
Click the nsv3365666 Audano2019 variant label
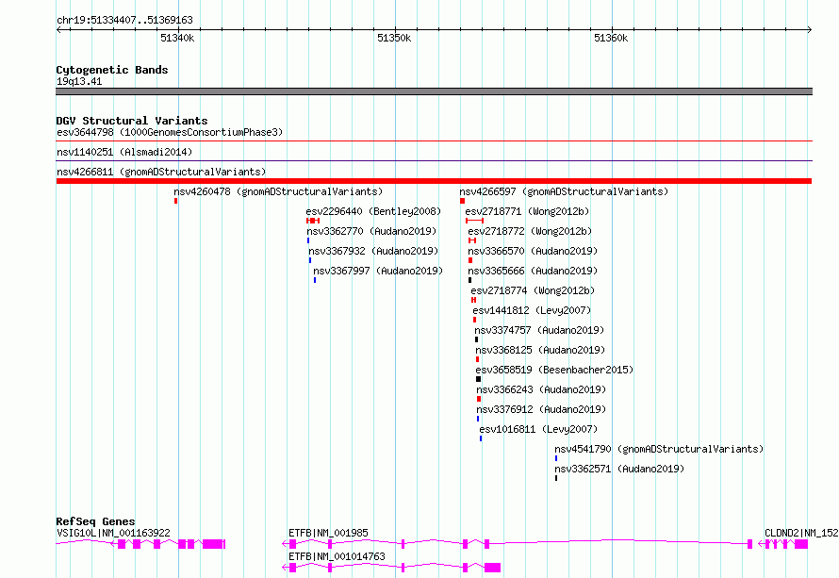[x=533, y=271]
